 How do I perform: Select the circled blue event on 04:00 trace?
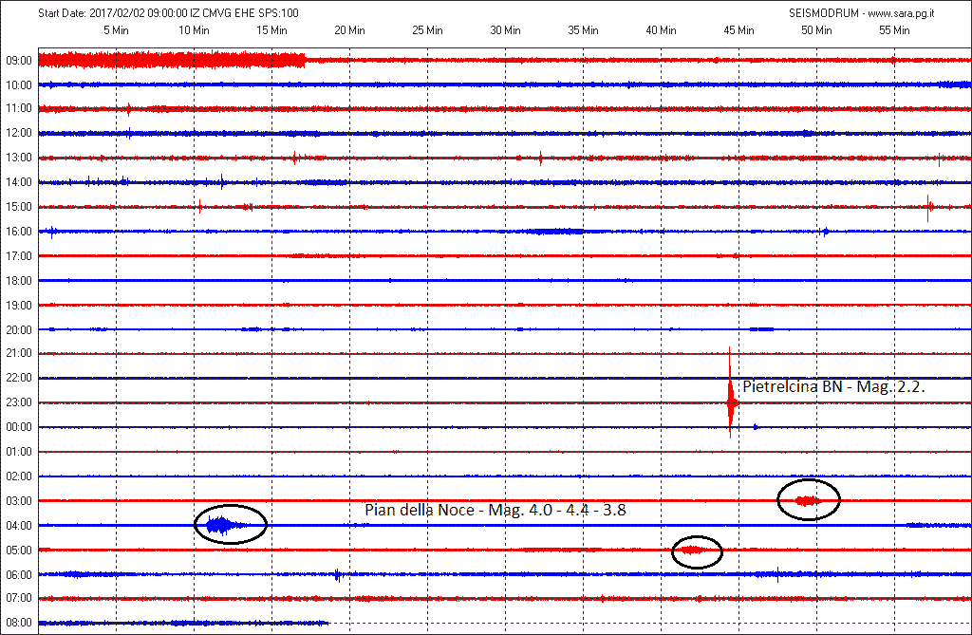(230, 525)
